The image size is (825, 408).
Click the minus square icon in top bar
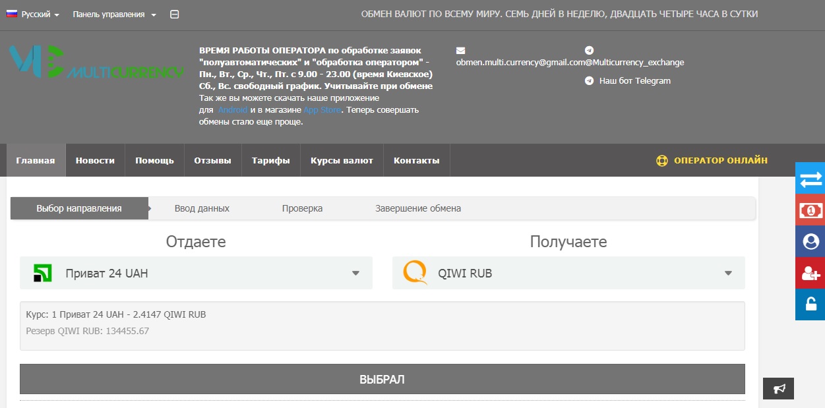coord(174,15)
